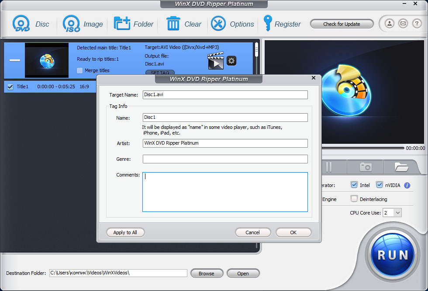Click the snapshot camera icon
428x291 pixels.
(x=366, y=167)
